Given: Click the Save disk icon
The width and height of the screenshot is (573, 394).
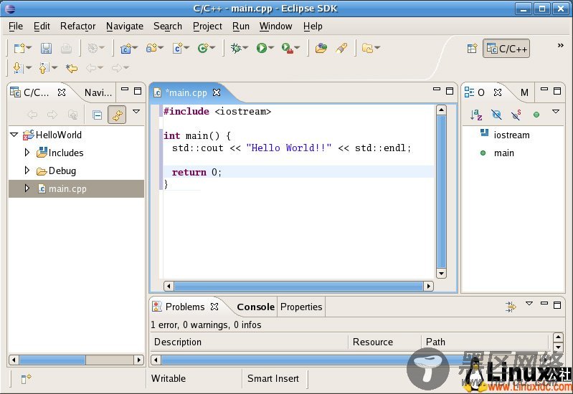Looking at the screenshot, I should (46, 48).
